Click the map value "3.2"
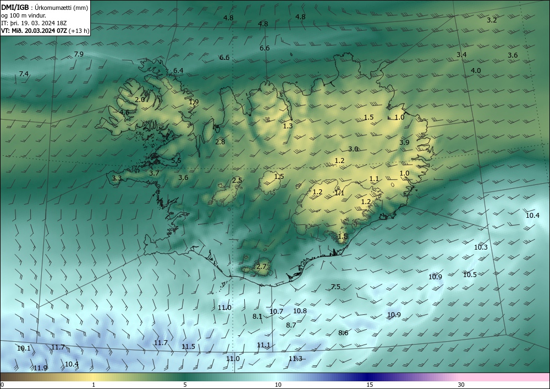 (x=492, y=20)
